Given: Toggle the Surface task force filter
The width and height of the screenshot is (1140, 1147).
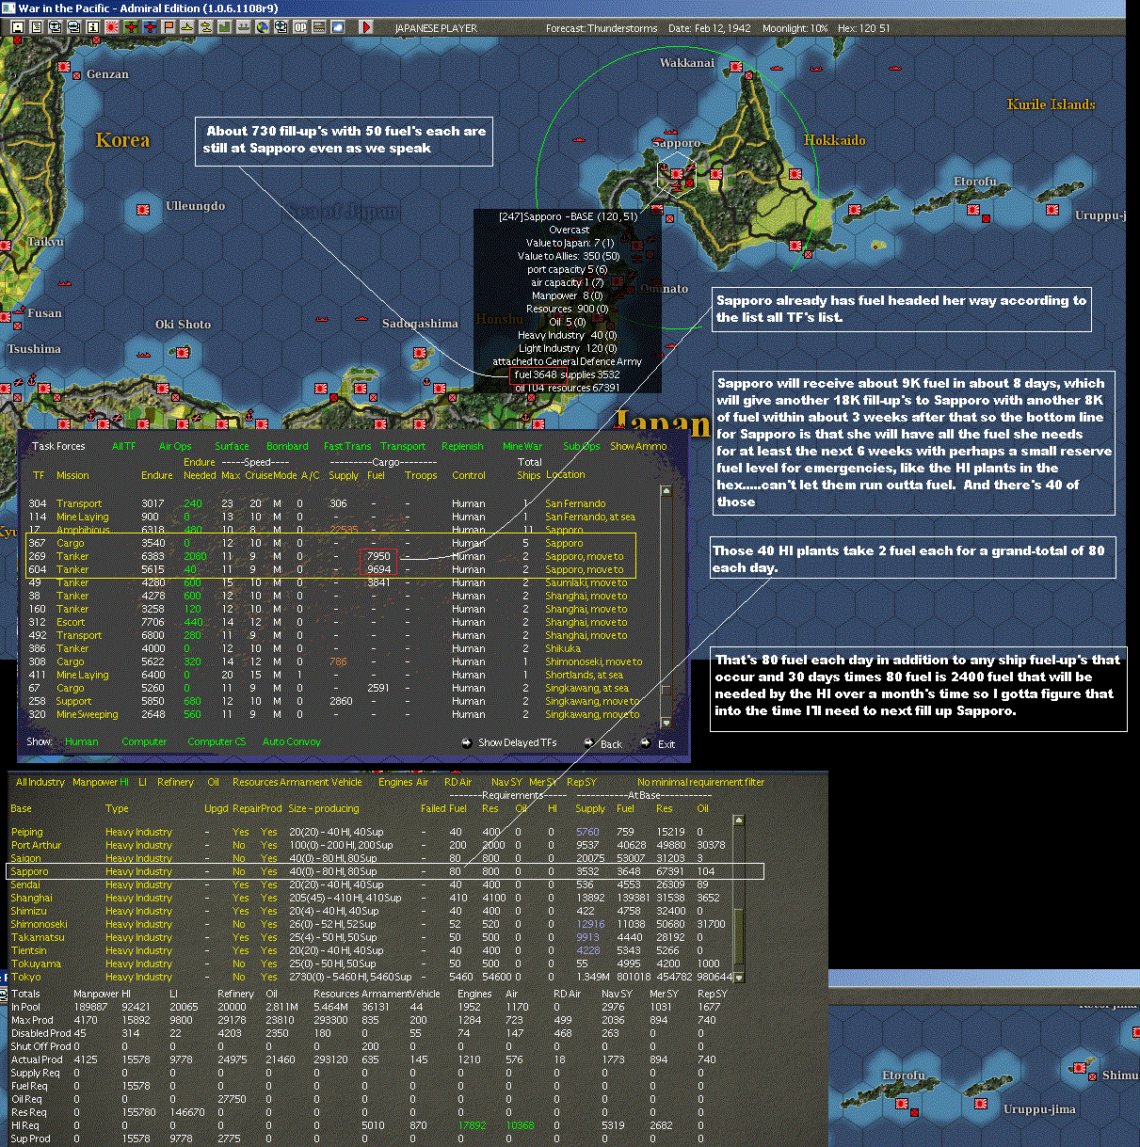Looking at the screenshot, I should 232,446.
